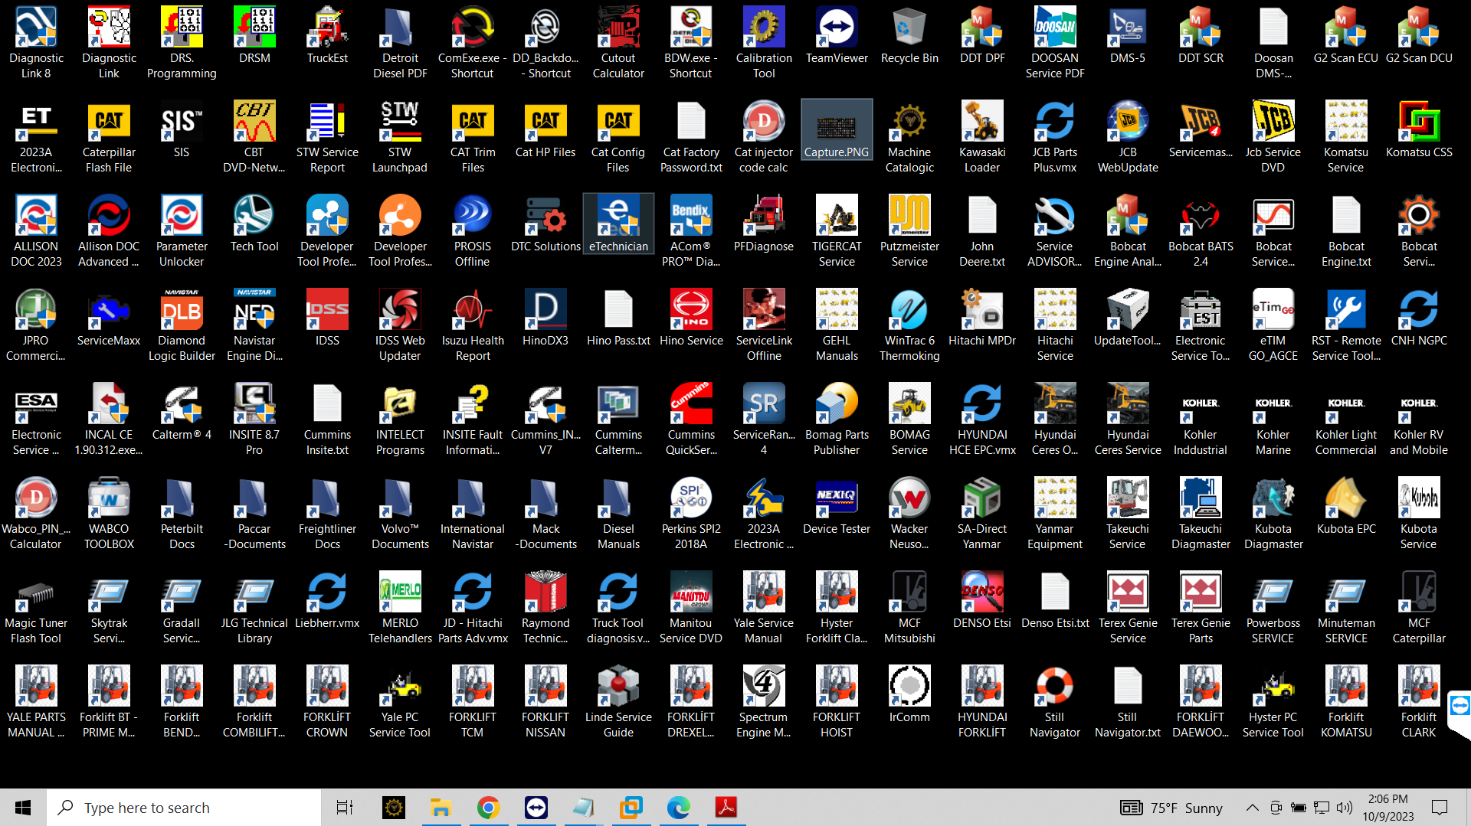Launch TeamViewer
The width and height of the screenshot is (1471, 826).
pyautogui.click(x=836, y=34)
